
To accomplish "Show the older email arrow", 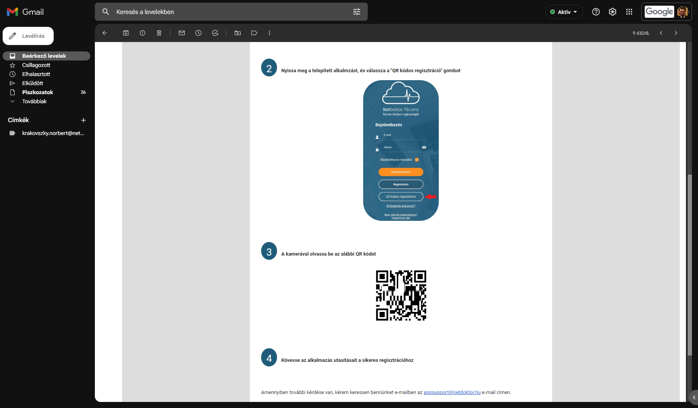I will click(x=676, y=33).
